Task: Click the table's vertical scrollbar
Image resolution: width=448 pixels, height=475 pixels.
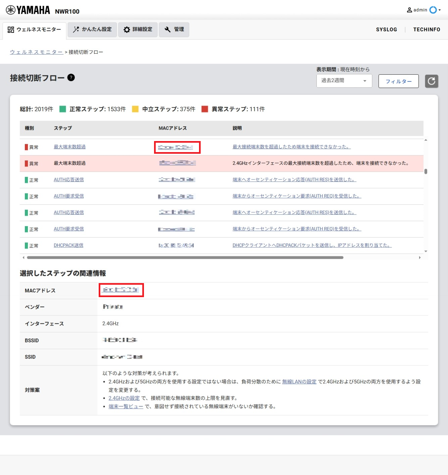Action: pos(426,171)
